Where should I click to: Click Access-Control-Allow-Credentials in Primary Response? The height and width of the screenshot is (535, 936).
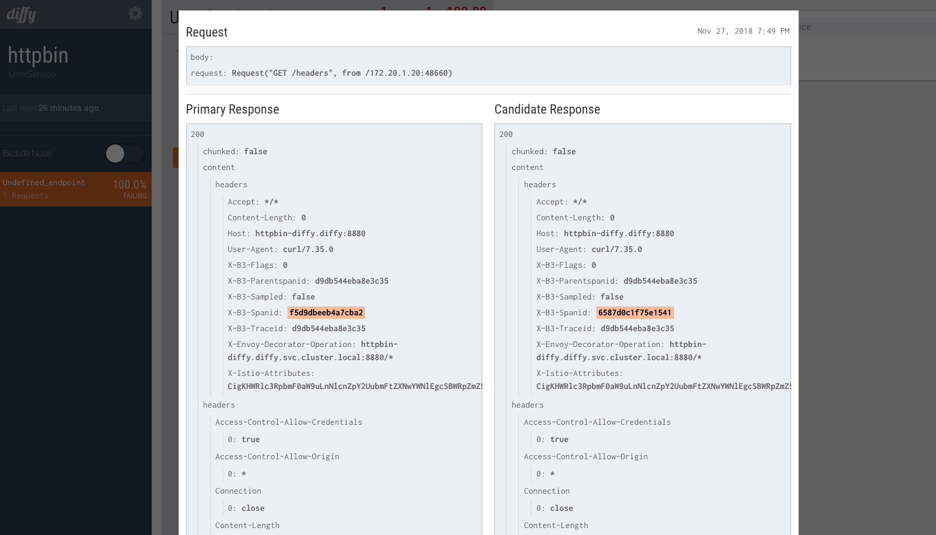click(x=288, y=422)
